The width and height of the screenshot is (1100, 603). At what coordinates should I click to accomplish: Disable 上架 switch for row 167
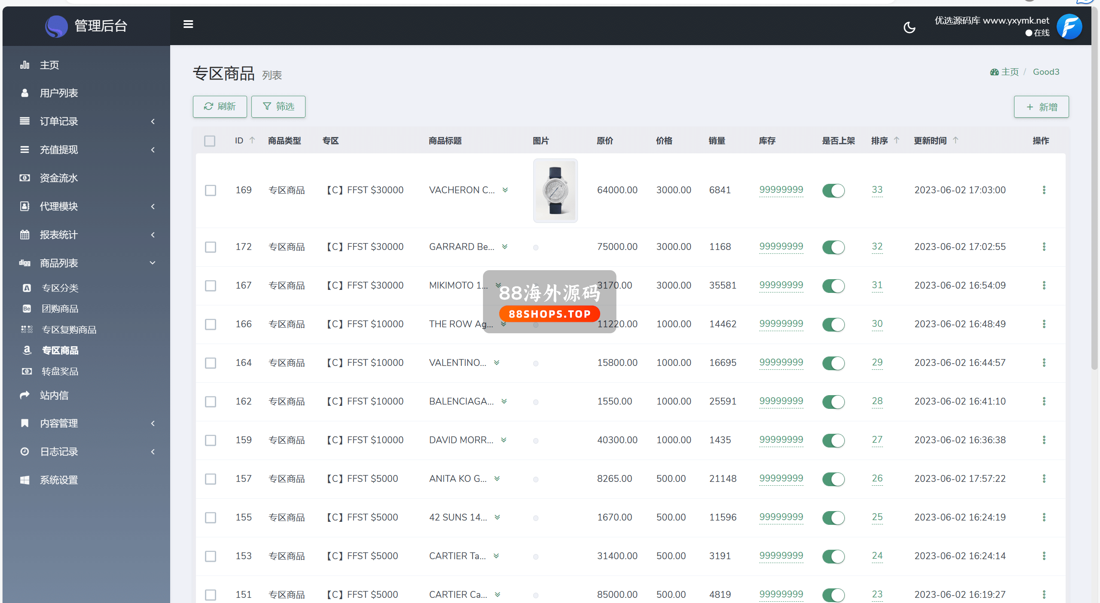[x=833, y=286]
